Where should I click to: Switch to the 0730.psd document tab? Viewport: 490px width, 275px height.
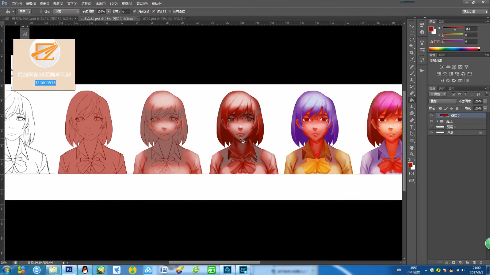point(164,19)
